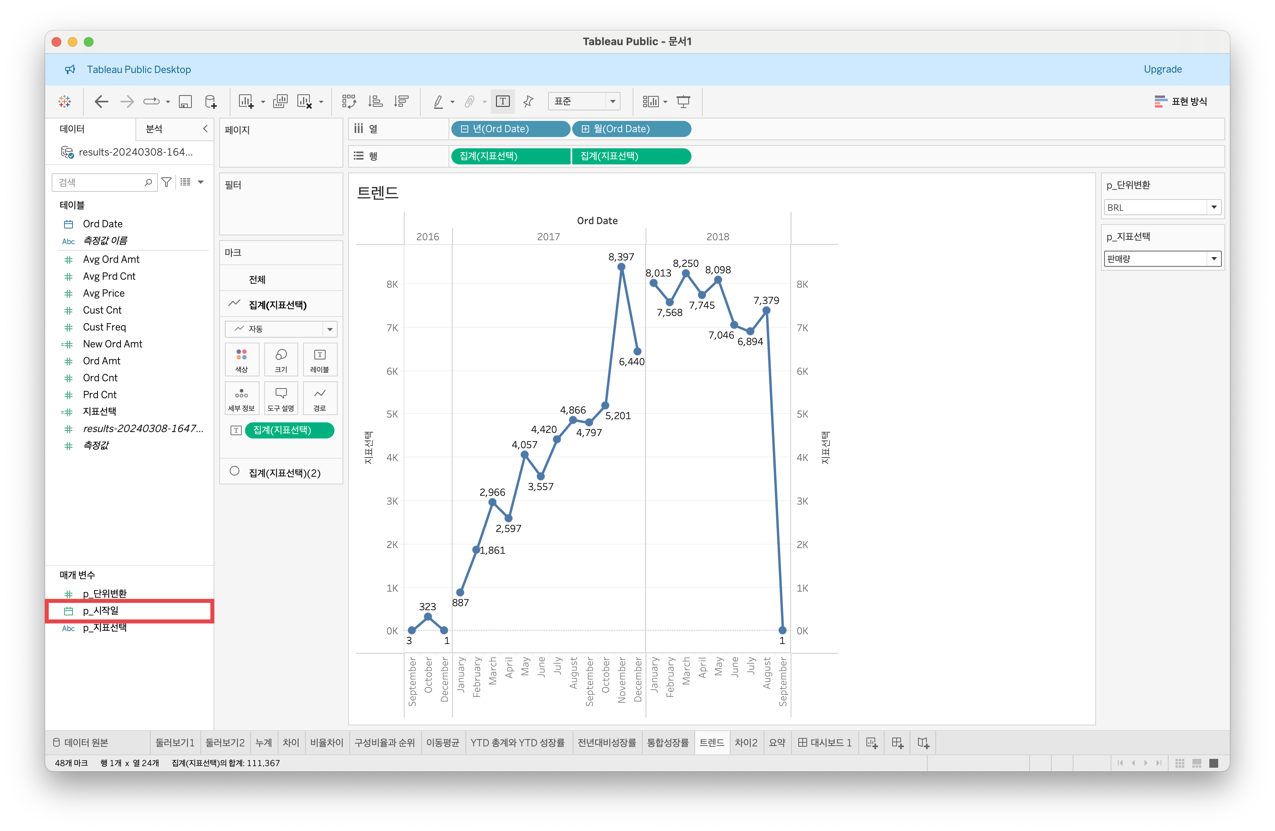Click the add new data source icon
The width and height of the screenshot is (1275, 831).
pos(211,101)
